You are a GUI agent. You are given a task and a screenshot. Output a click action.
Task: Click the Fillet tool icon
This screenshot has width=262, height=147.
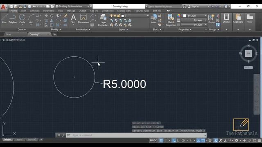(x=57, y=20)
